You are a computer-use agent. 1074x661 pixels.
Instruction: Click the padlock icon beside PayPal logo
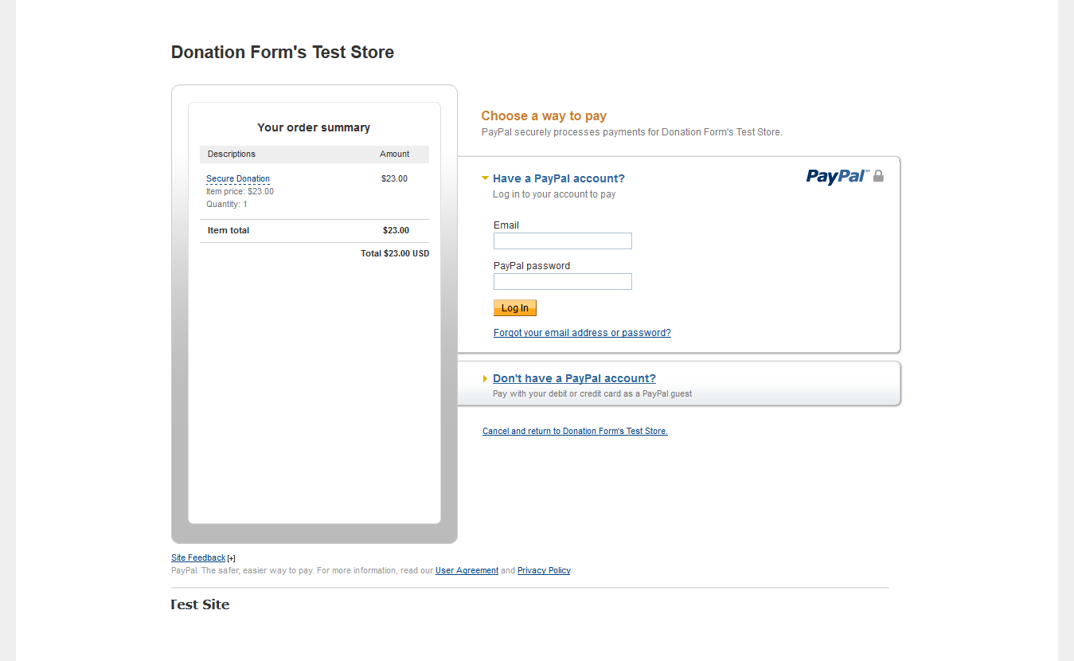tap(879, 176)
